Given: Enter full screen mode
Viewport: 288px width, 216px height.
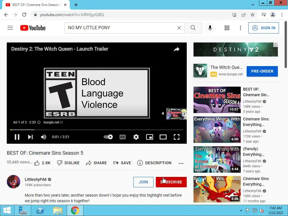Looking at the screenshot, I should pos(177,137).
